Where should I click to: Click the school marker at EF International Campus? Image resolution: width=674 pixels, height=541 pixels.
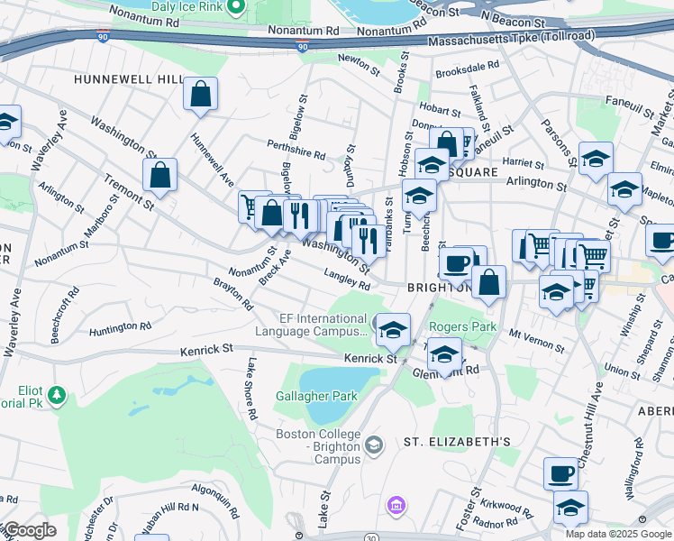tap(393, 330)
